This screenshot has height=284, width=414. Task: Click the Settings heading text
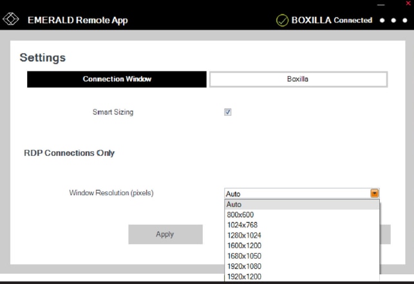[x=42, y=57]
